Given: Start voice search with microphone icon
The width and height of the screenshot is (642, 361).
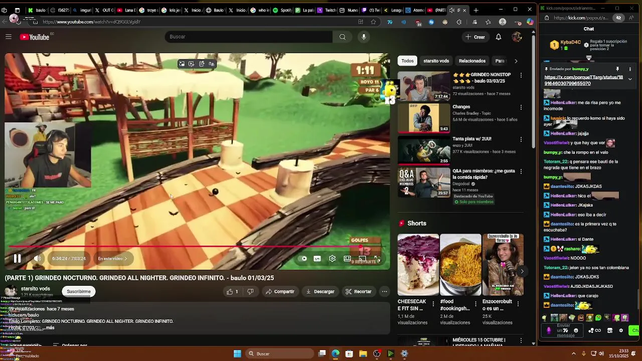Looking at the screenshot, I should point(364,37).
